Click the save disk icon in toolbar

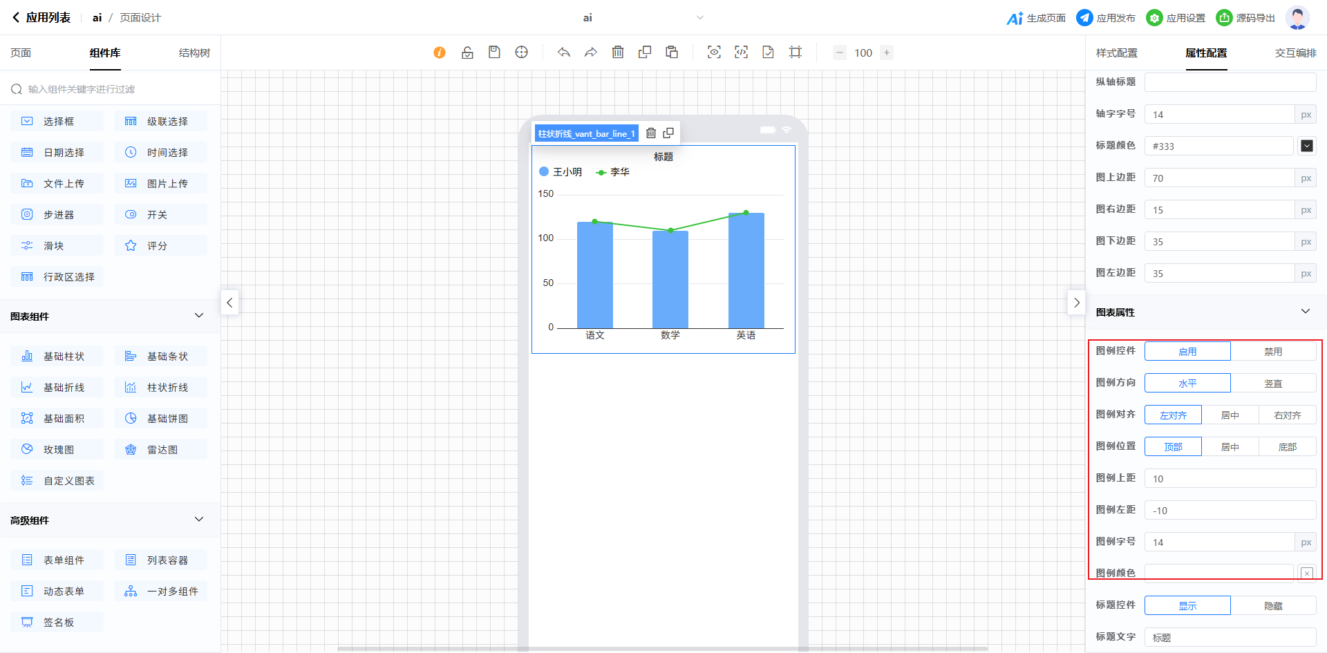point(494,53)
